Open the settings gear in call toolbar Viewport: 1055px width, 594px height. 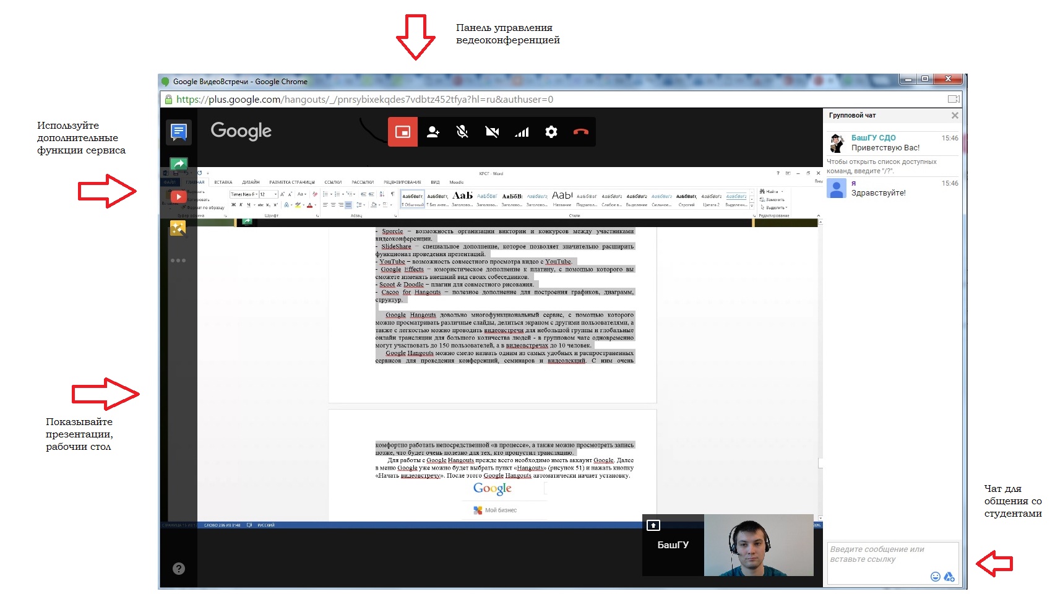point(551,132)
